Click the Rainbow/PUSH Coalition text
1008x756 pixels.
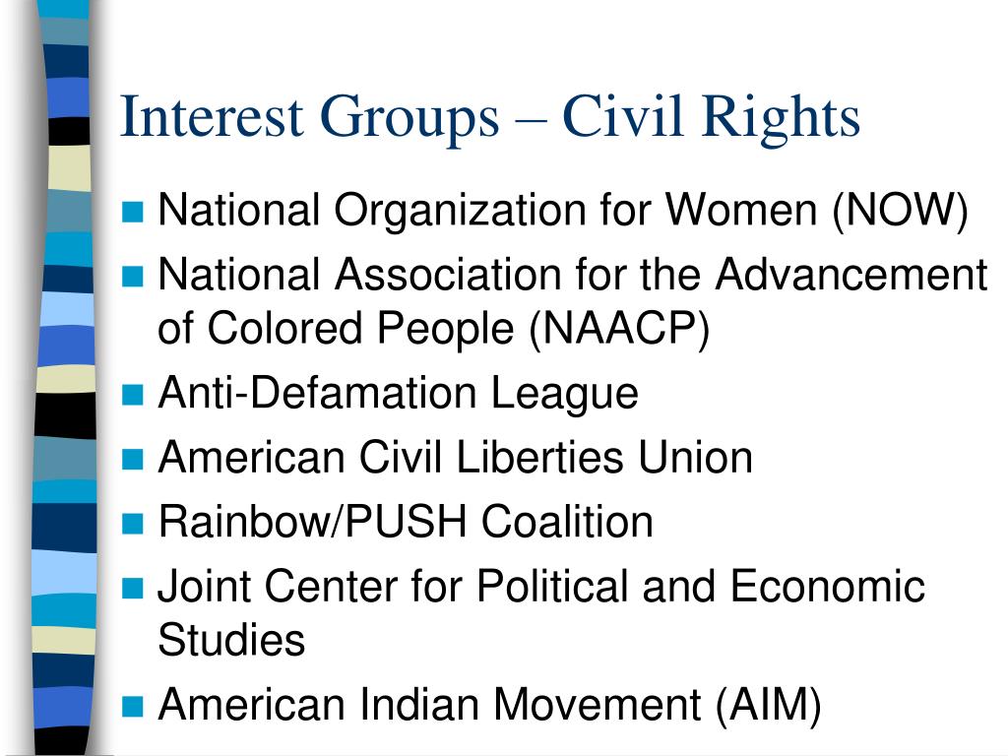[x=406, y=522]
